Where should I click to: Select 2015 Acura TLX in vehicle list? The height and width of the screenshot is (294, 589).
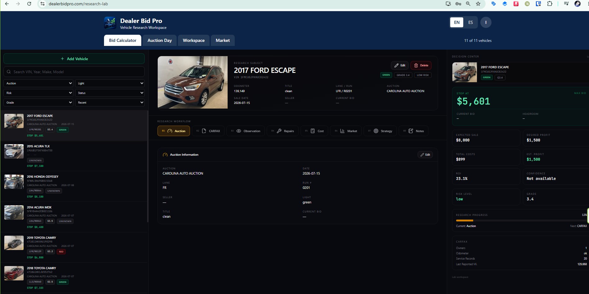tap(74, 156)
